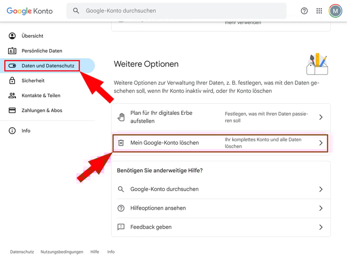Open the profile avatar account menu
The width and height of the screenshot is (347, 260).
point(335,11)
